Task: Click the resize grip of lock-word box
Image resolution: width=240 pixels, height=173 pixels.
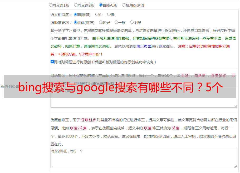Action: pyautogui.click(x=236, y=106)
